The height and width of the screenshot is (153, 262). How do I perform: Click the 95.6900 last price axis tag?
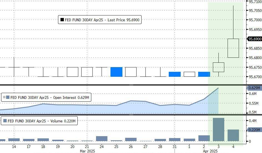[255, 39]
